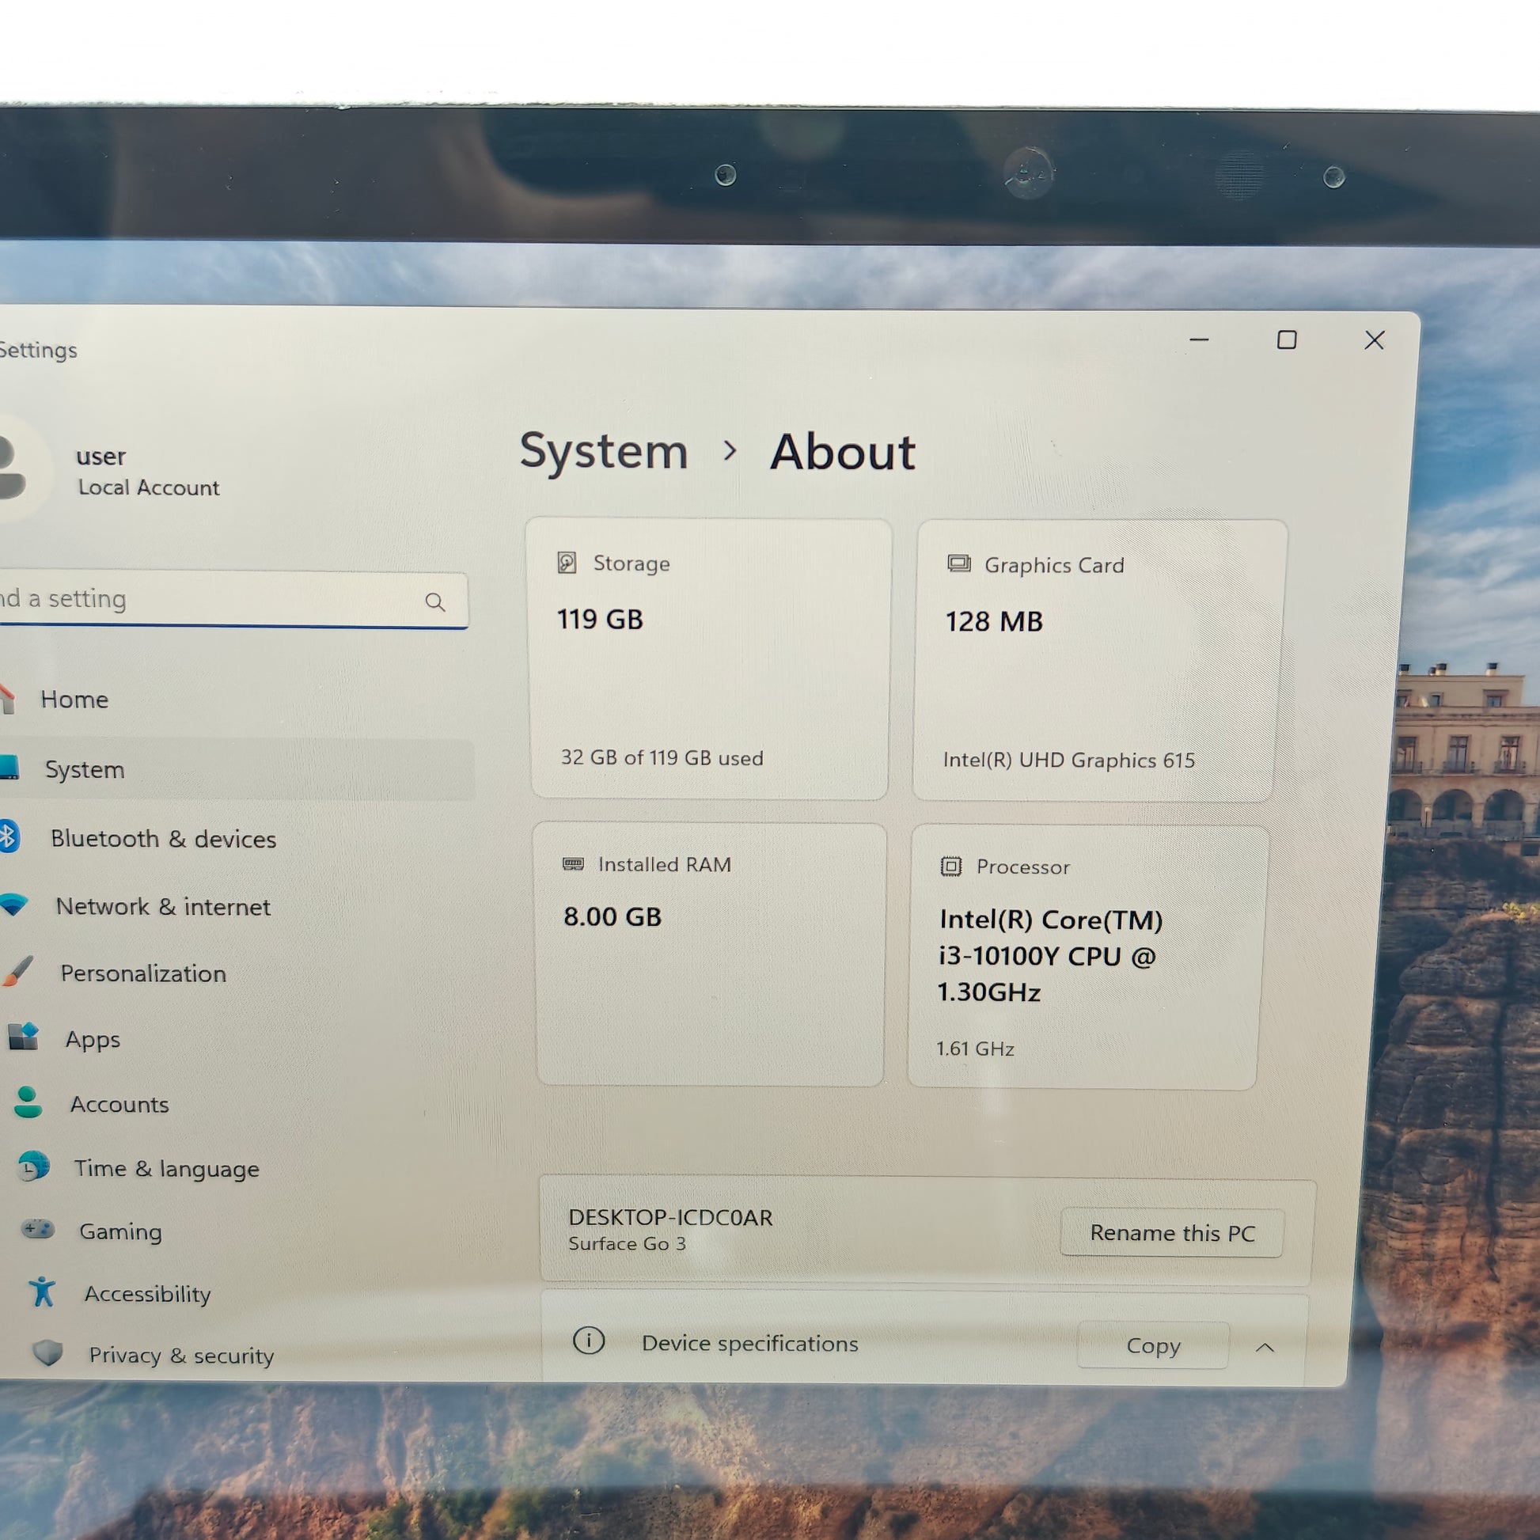The height and width of the screenshot is (1540, 1540).
Task: Click the Gaming controller icon
Action: tap(37, 1229)
